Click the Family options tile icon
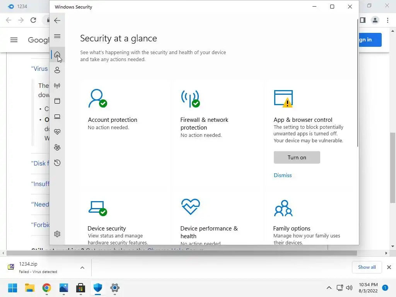396x297 pixels. [x=283, y=208]
